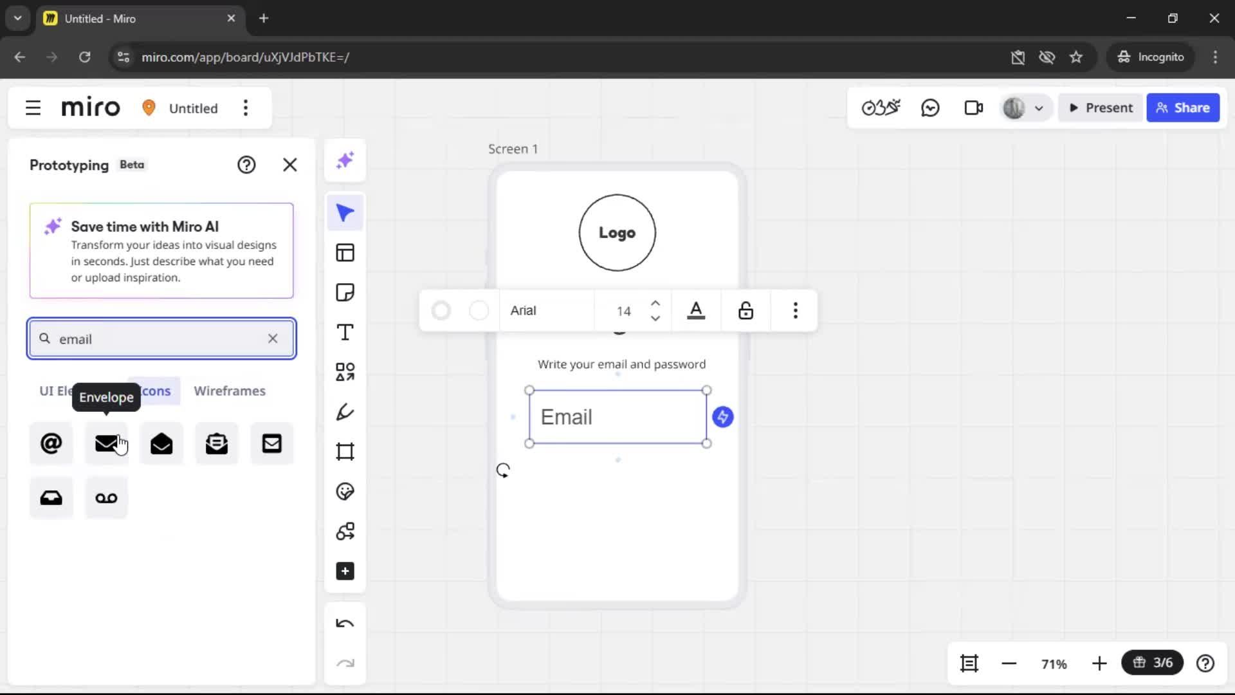Open board options three-dot menu

point(246,108)
